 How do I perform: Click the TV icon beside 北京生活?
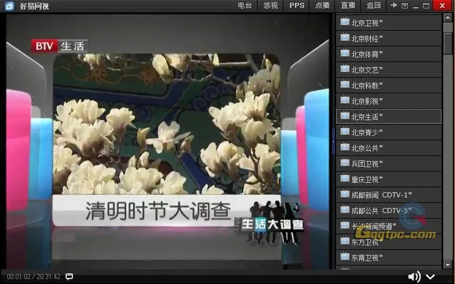[345, 116]
